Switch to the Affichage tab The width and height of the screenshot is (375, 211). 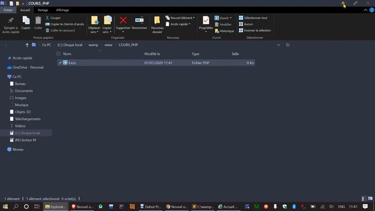[x=63, y=10]
